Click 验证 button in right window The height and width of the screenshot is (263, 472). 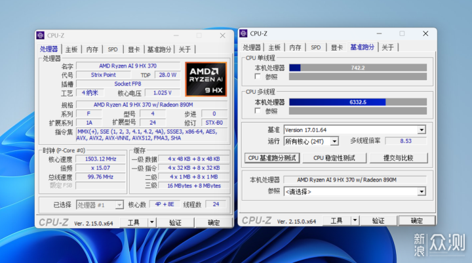(x=378, y=221)
